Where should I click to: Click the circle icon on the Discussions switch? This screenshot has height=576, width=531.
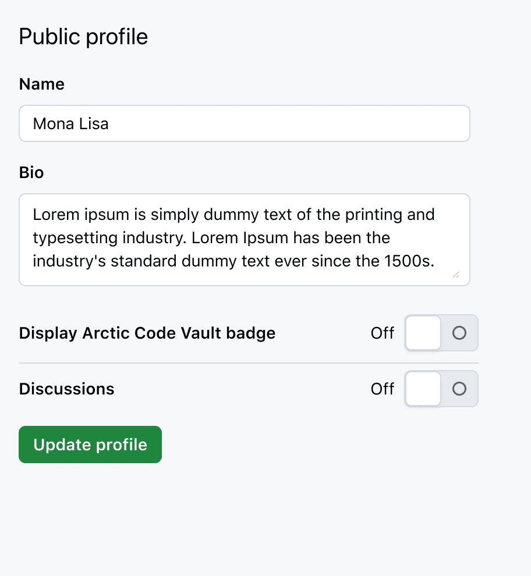click(x=459, y=389)
